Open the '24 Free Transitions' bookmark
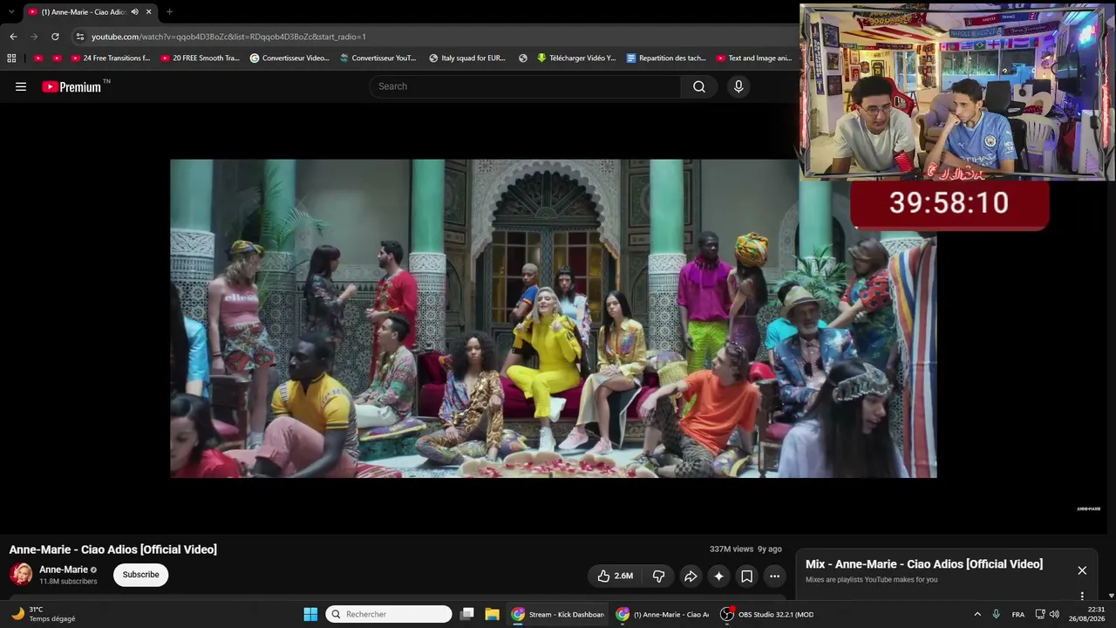Viewport: 1116px width, 628px height. pyautogui.click(x=111, y=58)
